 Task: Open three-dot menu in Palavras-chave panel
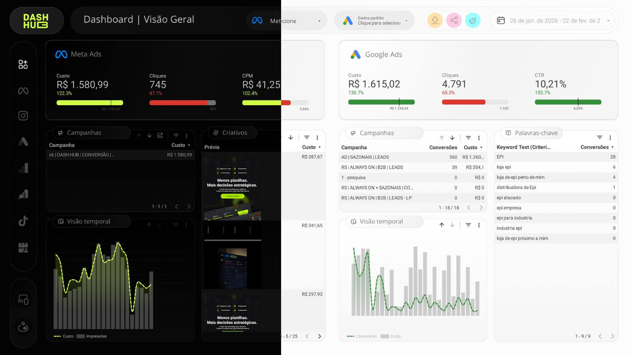coord(610,138)
